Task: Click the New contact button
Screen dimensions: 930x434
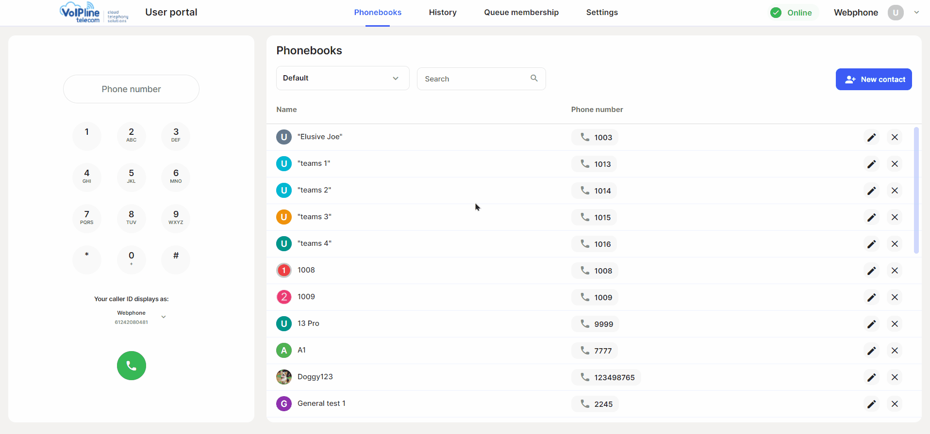Action: [873, 80]
